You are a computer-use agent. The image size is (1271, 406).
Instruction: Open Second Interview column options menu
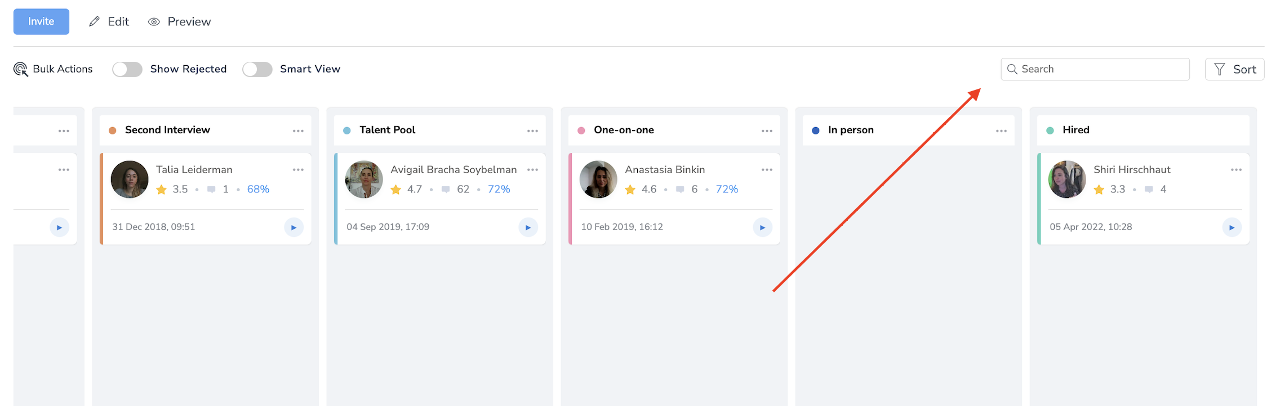click(x=298, y=130)
